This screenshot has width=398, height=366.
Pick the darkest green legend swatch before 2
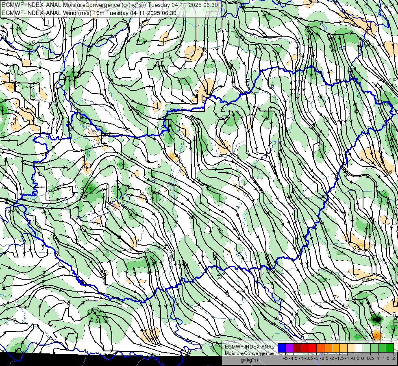390,348
